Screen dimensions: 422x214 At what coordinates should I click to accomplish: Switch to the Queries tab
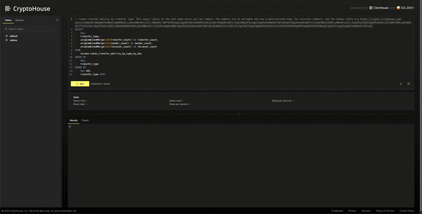(x=20, y=20)
